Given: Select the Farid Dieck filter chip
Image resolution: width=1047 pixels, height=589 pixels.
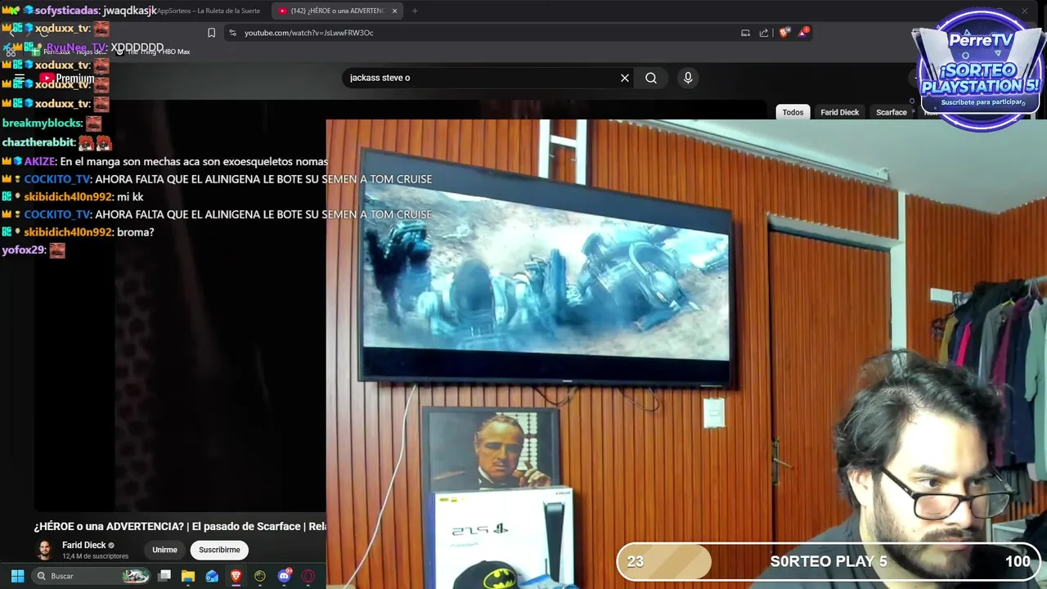Looking at the screenshot, I should pos(839,112).
